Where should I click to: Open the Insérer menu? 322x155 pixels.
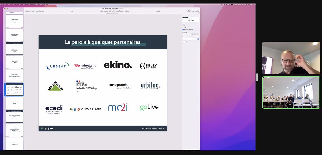click(x=11, y=5)
